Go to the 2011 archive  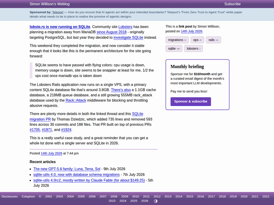click(146, 197)
